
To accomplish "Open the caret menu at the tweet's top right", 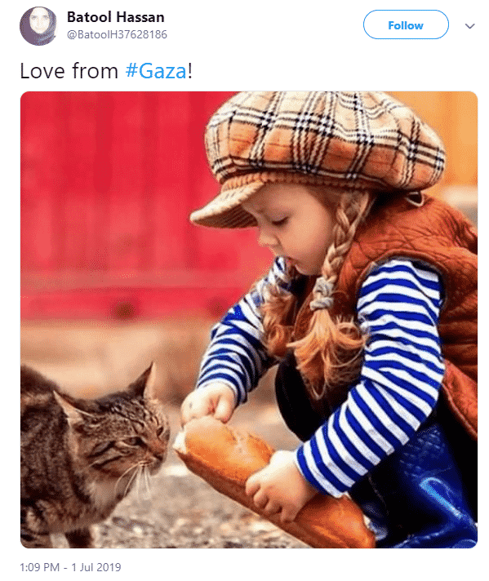I will click(x=469, y=26).
